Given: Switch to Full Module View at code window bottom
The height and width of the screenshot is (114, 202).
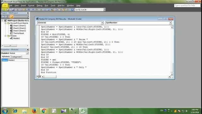Looking at the screenshot, I should point(40,77).
